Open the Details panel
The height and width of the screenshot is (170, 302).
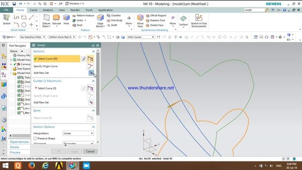15,147
